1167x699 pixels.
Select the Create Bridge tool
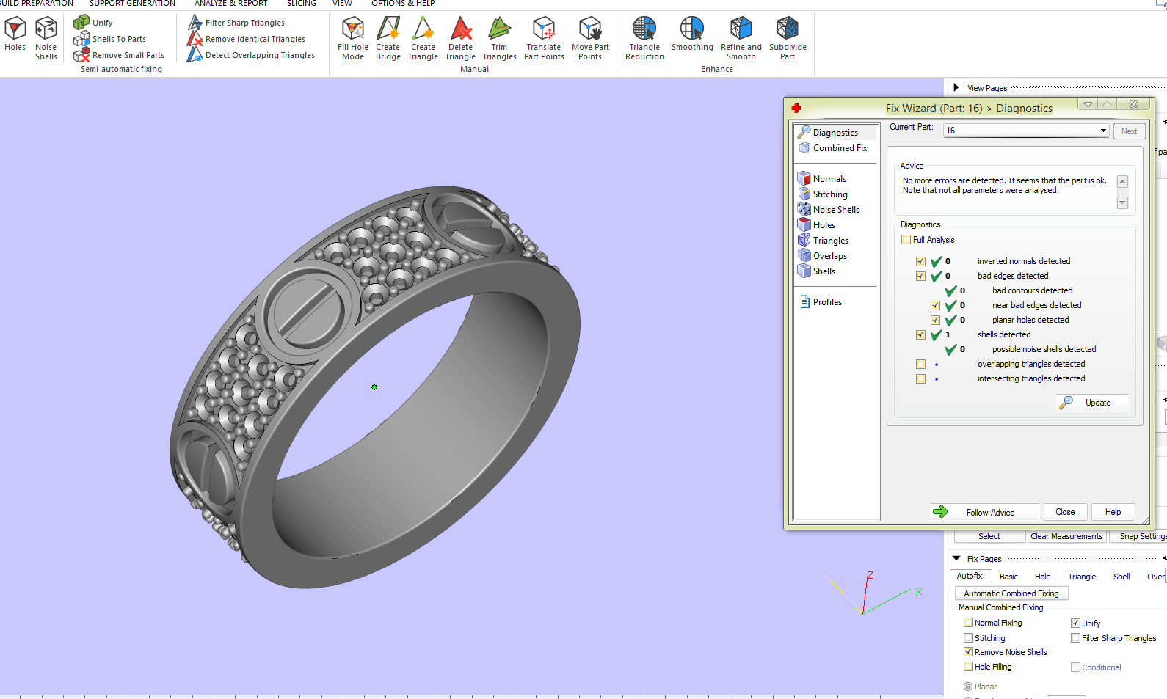pos(388,39)
